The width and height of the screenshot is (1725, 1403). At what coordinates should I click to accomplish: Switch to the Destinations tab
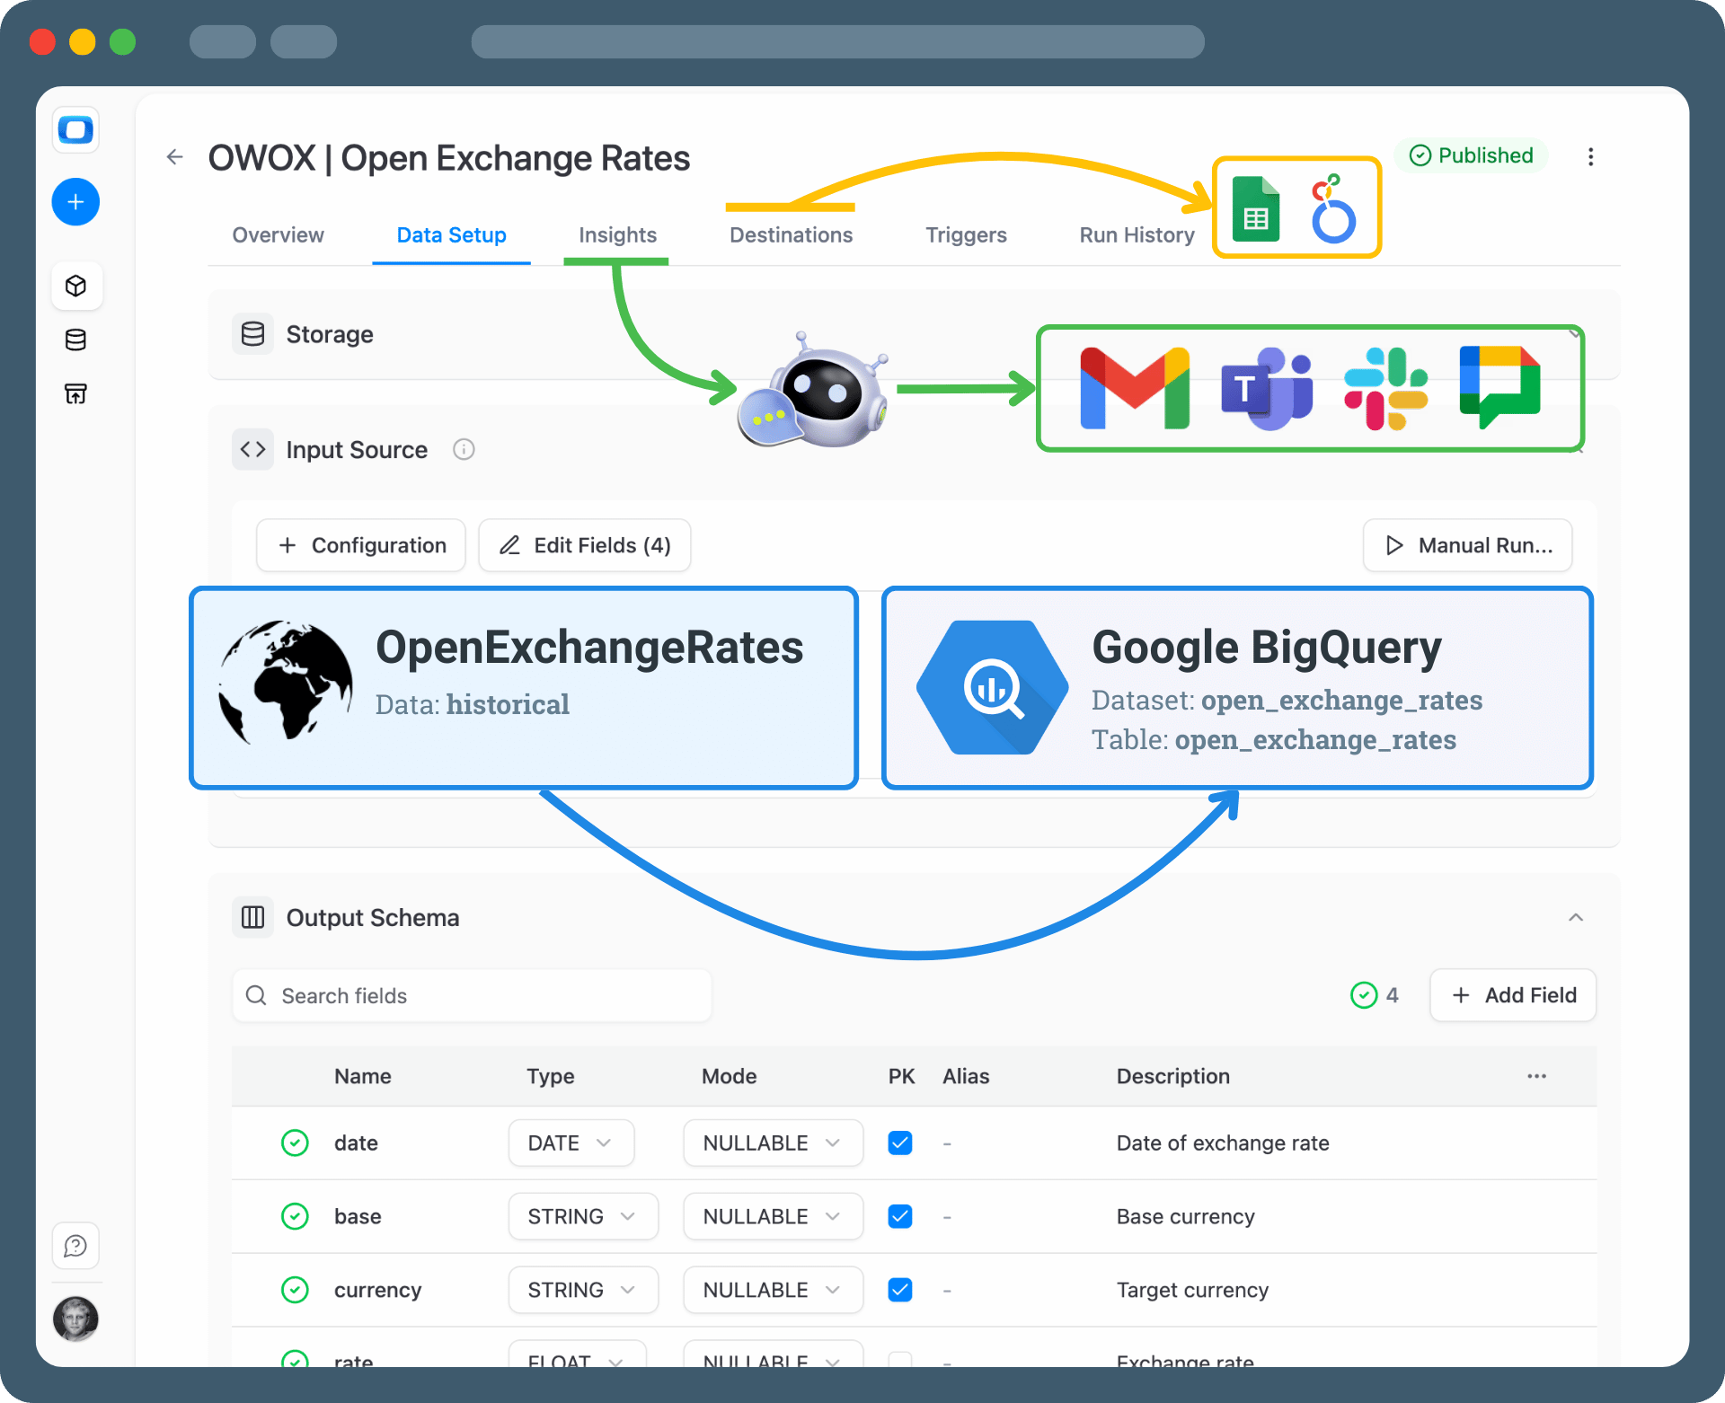point(791,235)
